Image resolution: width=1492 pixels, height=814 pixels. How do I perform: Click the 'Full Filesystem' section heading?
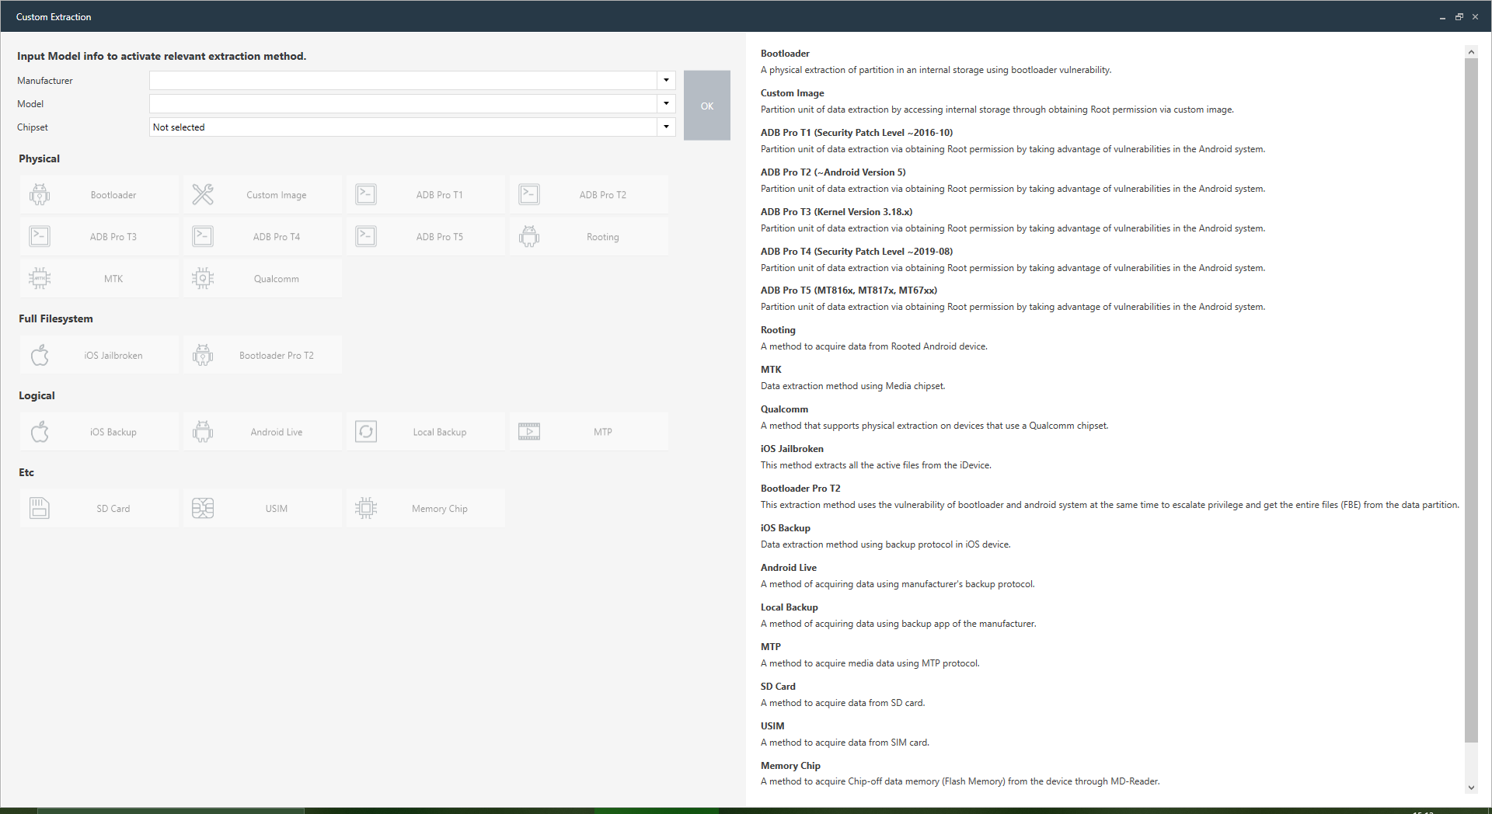coord(56,318)
